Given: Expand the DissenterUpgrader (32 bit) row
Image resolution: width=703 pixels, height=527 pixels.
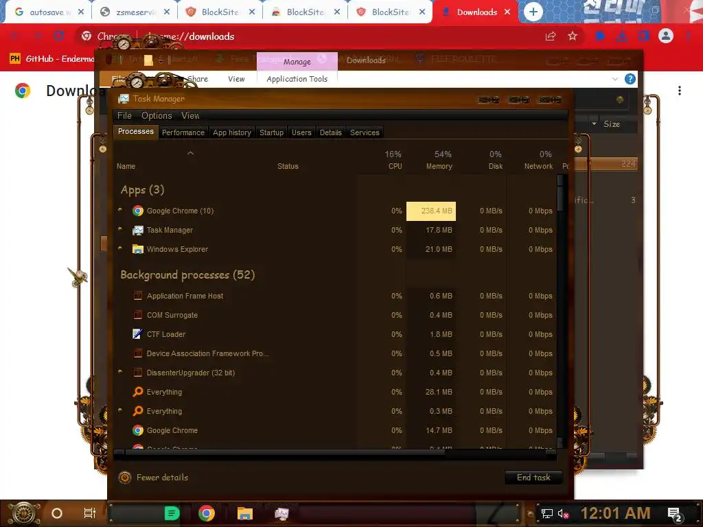Looking at the screenshot, I should point(120,371).
